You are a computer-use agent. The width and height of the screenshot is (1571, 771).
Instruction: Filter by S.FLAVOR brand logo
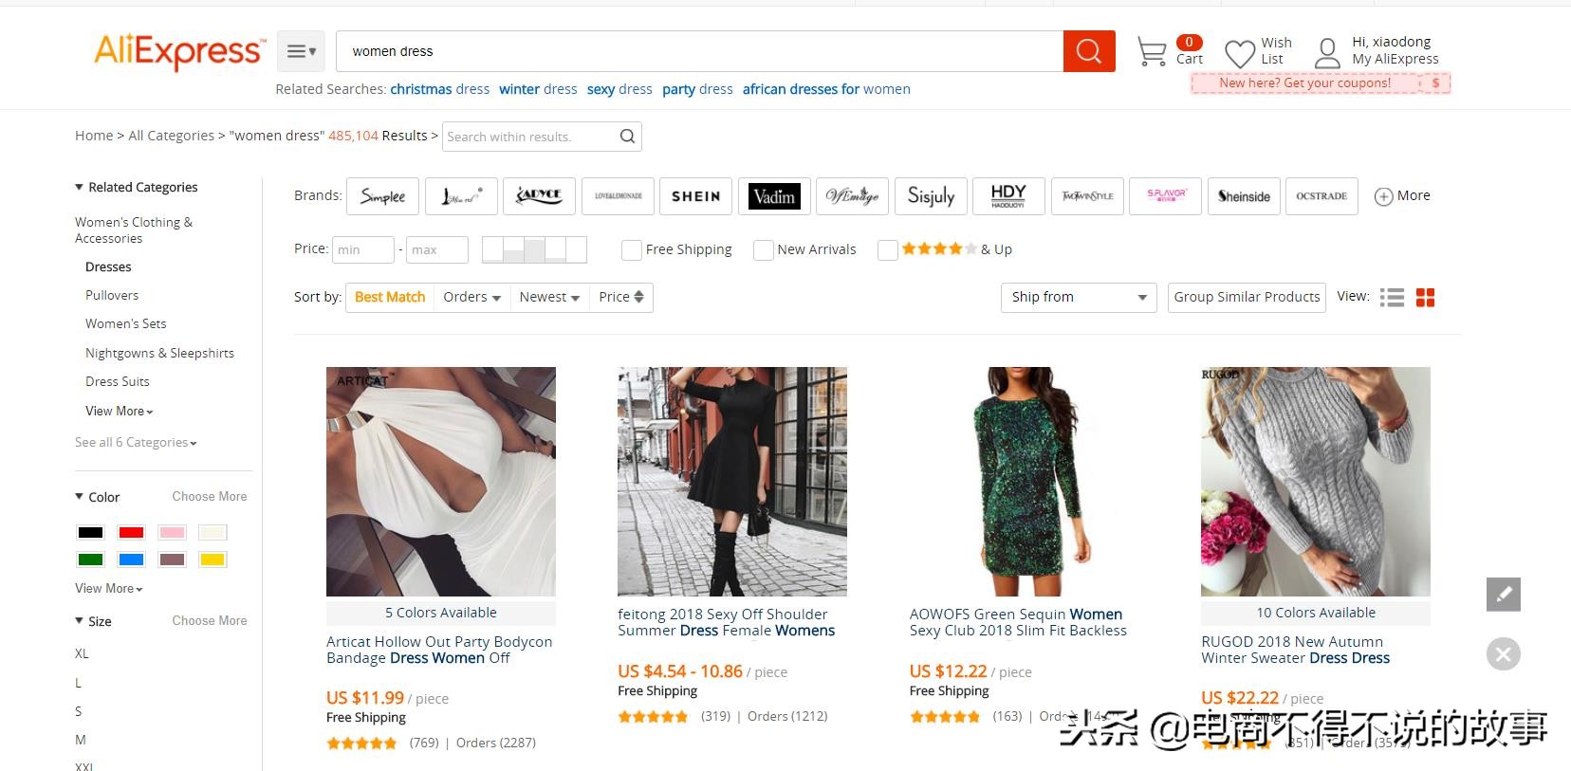pyautogui.click(x=1166, y=196)
